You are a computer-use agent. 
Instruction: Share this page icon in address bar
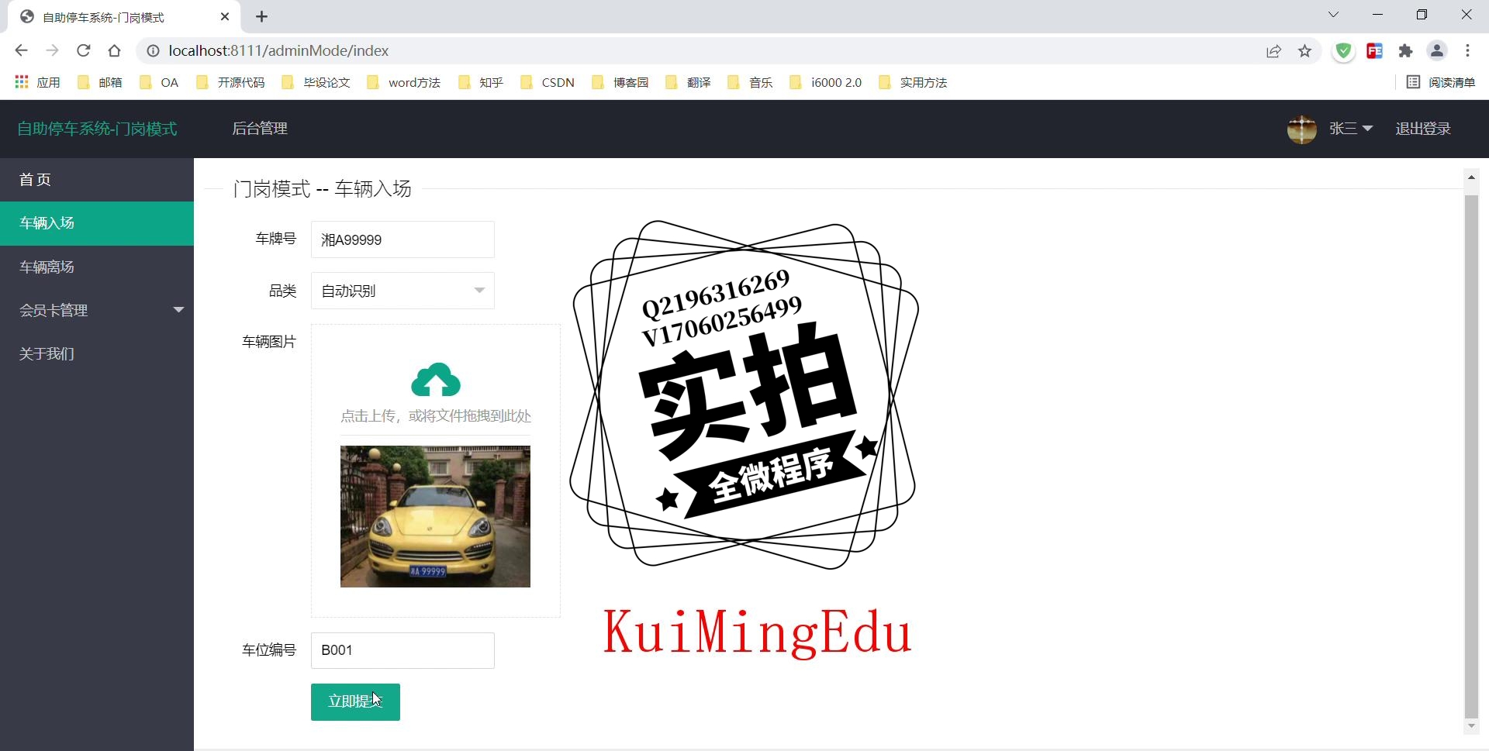tap(1273, 51)
